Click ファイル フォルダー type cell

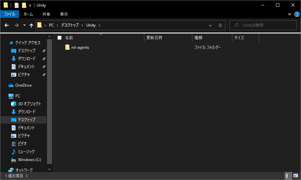208,47
